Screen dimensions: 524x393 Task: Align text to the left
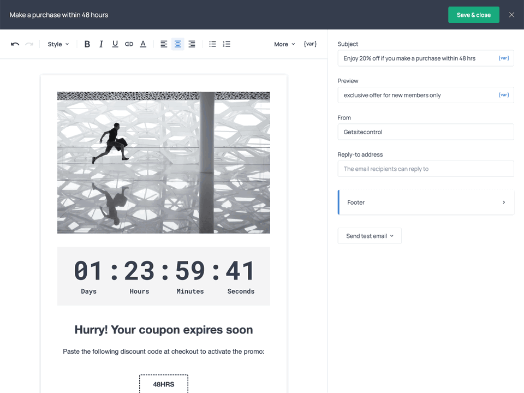[x=164, y=44]
